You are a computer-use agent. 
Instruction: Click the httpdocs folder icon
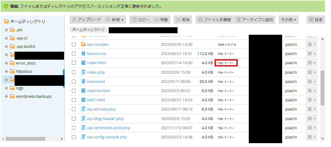click(x=12, y=72)
